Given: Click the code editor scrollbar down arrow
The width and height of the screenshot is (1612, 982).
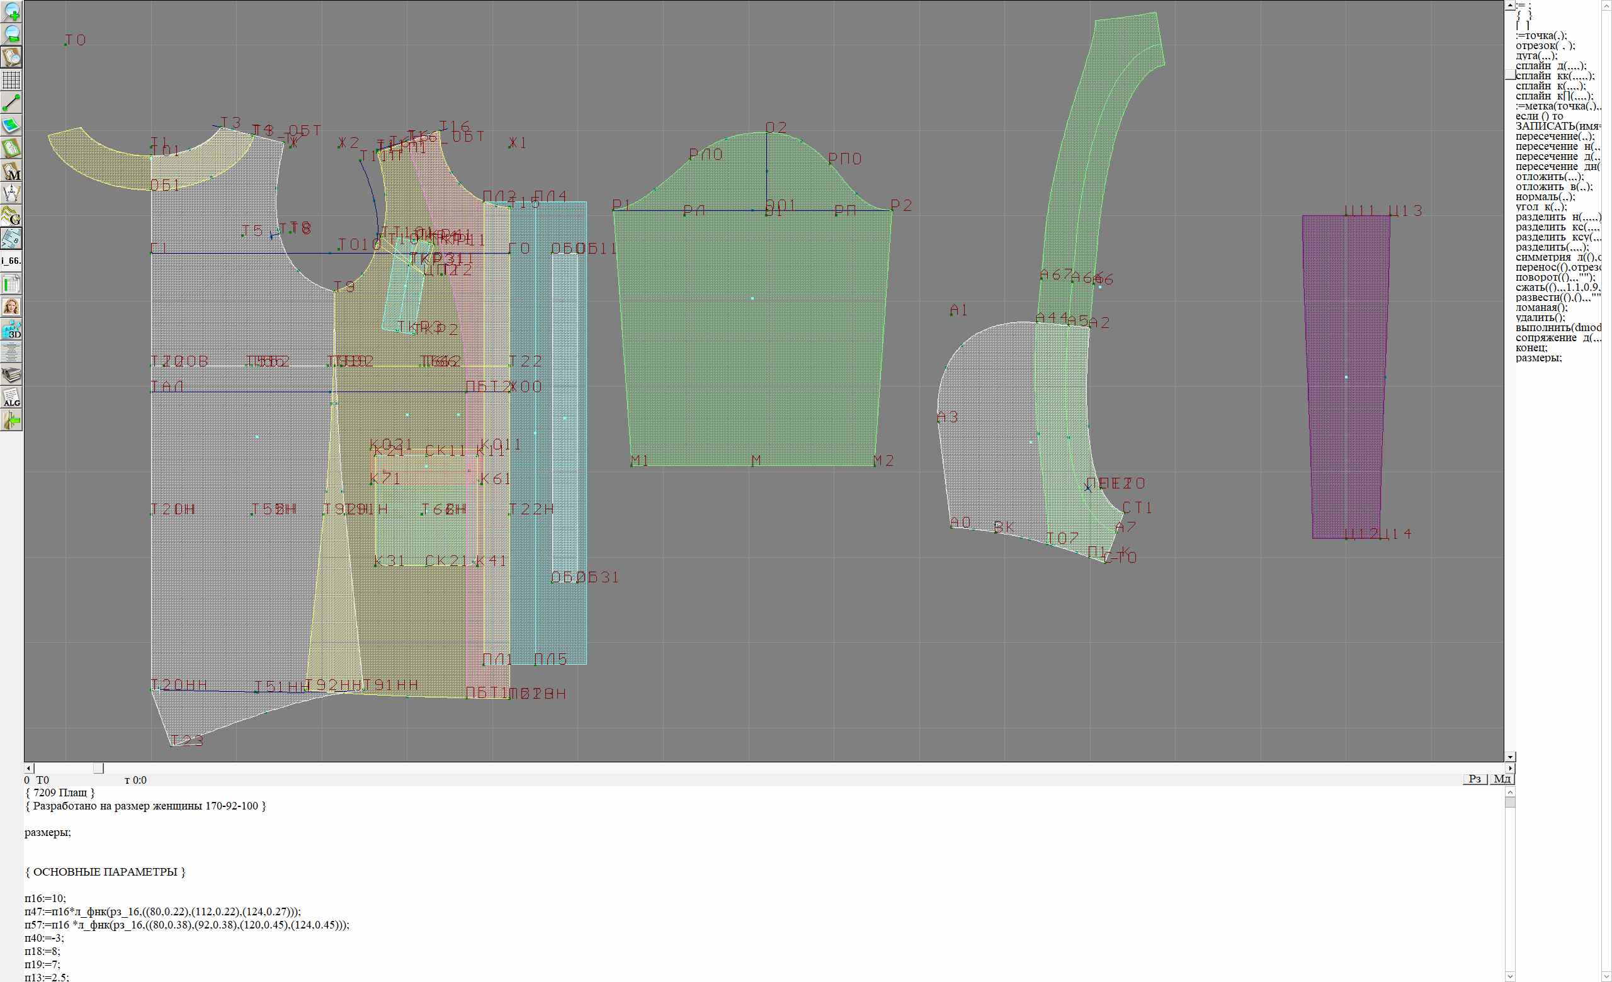Looking at the screenshot, I should click(x=1510, y=977).
